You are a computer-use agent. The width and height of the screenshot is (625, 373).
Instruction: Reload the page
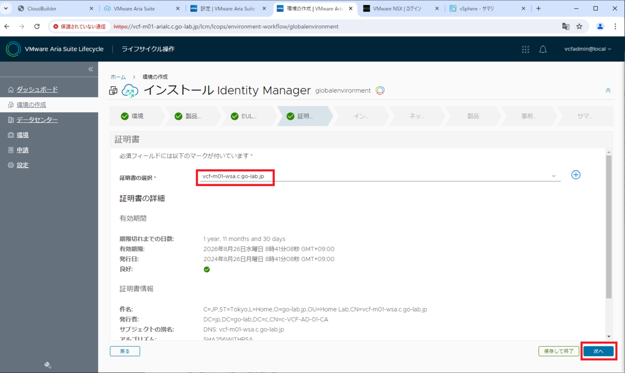click(x=37, y=27)
